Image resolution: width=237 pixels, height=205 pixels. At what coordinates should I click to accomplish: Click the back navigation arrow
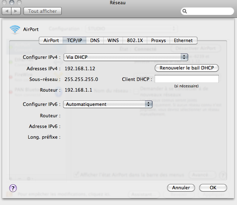[7, 11]
